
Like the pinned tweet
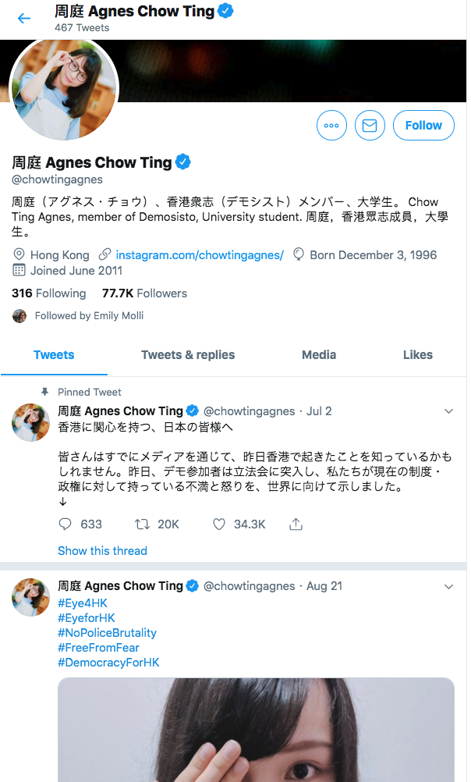[219, 524]
